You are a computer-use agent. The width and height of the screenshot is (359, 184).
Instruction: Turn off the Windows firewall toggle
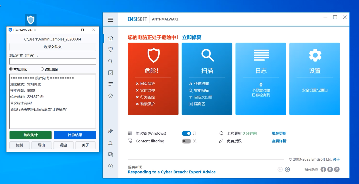click(x=187, y=133)
